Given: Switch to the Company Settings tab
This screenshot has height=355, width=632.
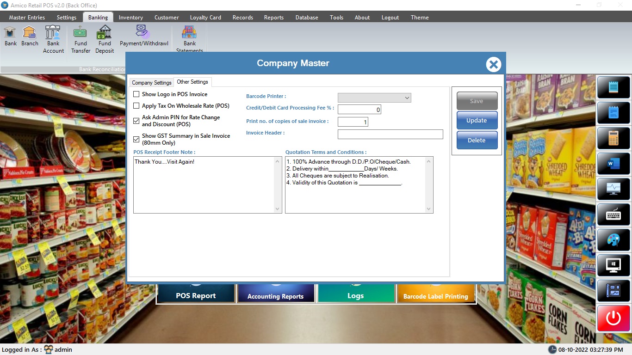Looking at the screenshot, I should (x=151, y=83).
